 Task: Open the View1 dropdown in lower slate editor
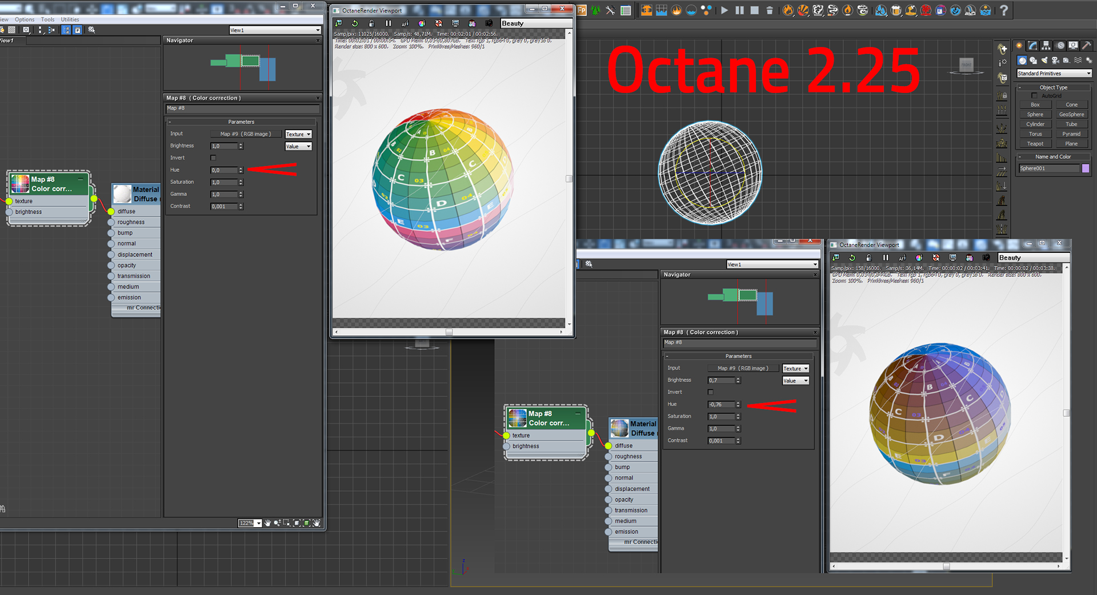(x=772, y=264)
